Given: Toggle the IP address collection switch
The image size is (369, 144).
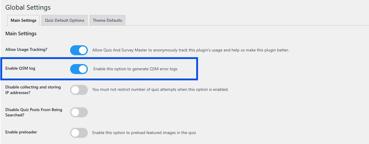Looking at the screenshot, I should [79, 90].
